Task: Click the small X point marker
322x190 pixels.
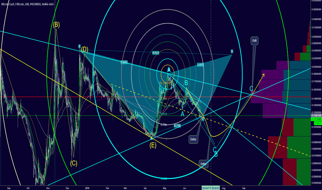Action: pyautogui.click(x=79, y=46)
